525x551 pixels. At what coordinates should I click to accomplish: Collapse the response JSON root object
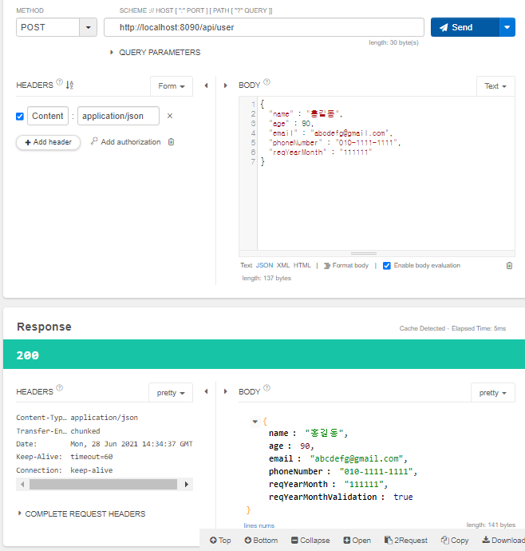pos(255,422)
